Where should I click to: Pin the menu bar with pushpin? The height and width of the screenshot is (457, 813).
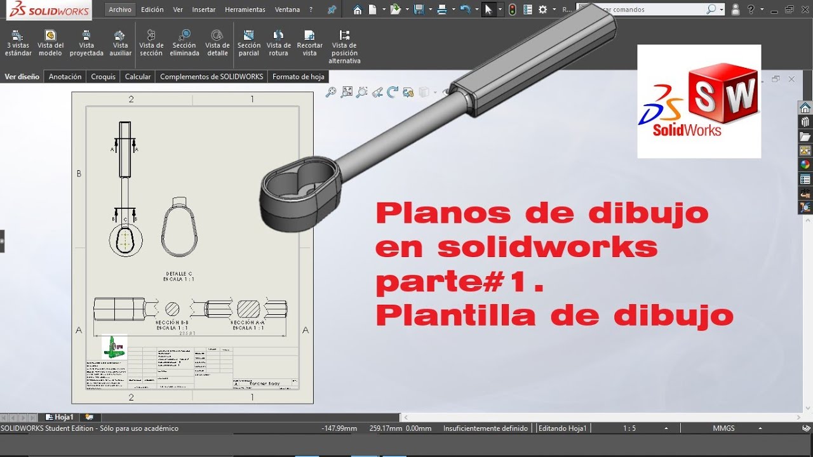[332, 10]
